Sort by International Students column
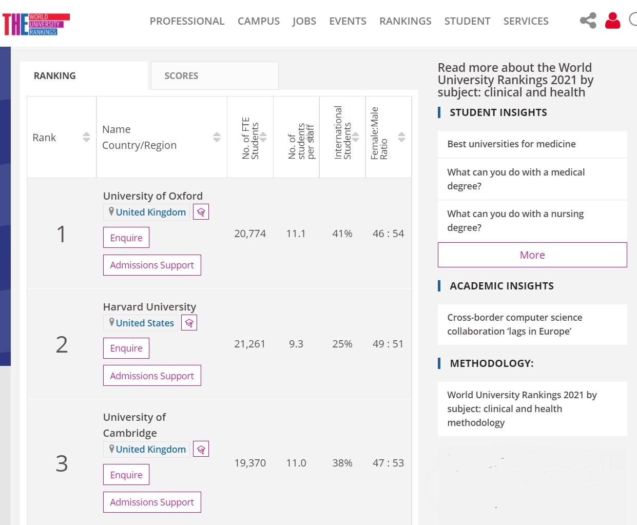637x525 pixels. click(x=355, y=137)
